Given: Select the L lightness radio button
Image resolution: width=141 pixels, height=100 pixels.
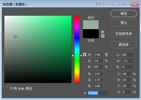Looking at the screenshot, I should pos(113,55).
